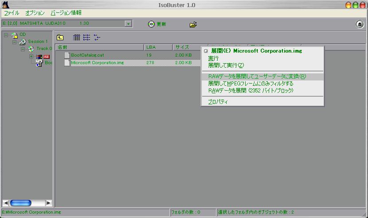Choose RAWデータを展開 (2352 バイト/ブロック)
Screen dimensions: 368x218
tap(262, 91)
